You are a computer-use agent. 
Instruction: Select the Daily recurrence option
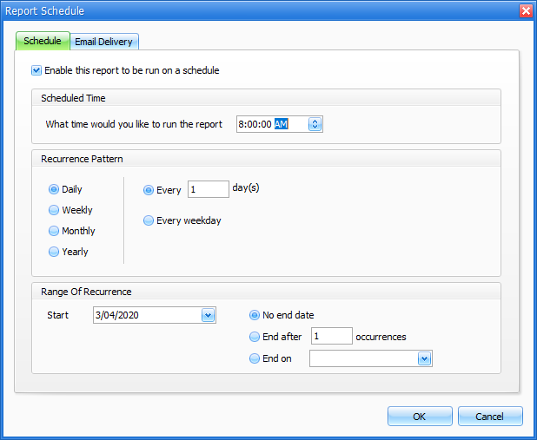pos(55,189)
